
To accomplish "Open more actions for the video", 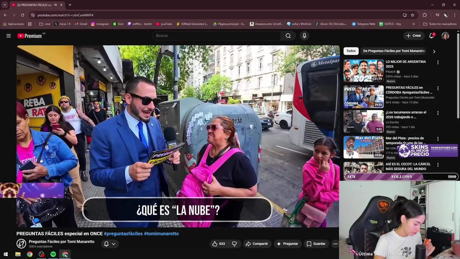I will (x=335, y=244).
